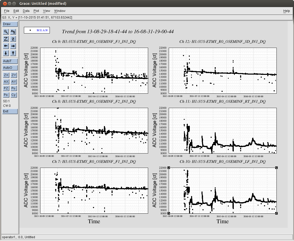
Task: Click the small z zoom-out icon
Action: point(13,39)
